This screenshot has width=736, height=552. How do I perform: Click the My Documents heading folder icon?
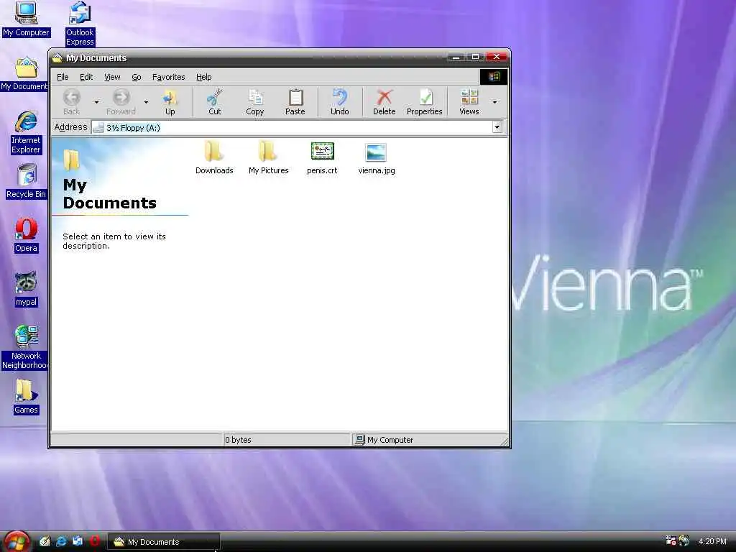71,160
